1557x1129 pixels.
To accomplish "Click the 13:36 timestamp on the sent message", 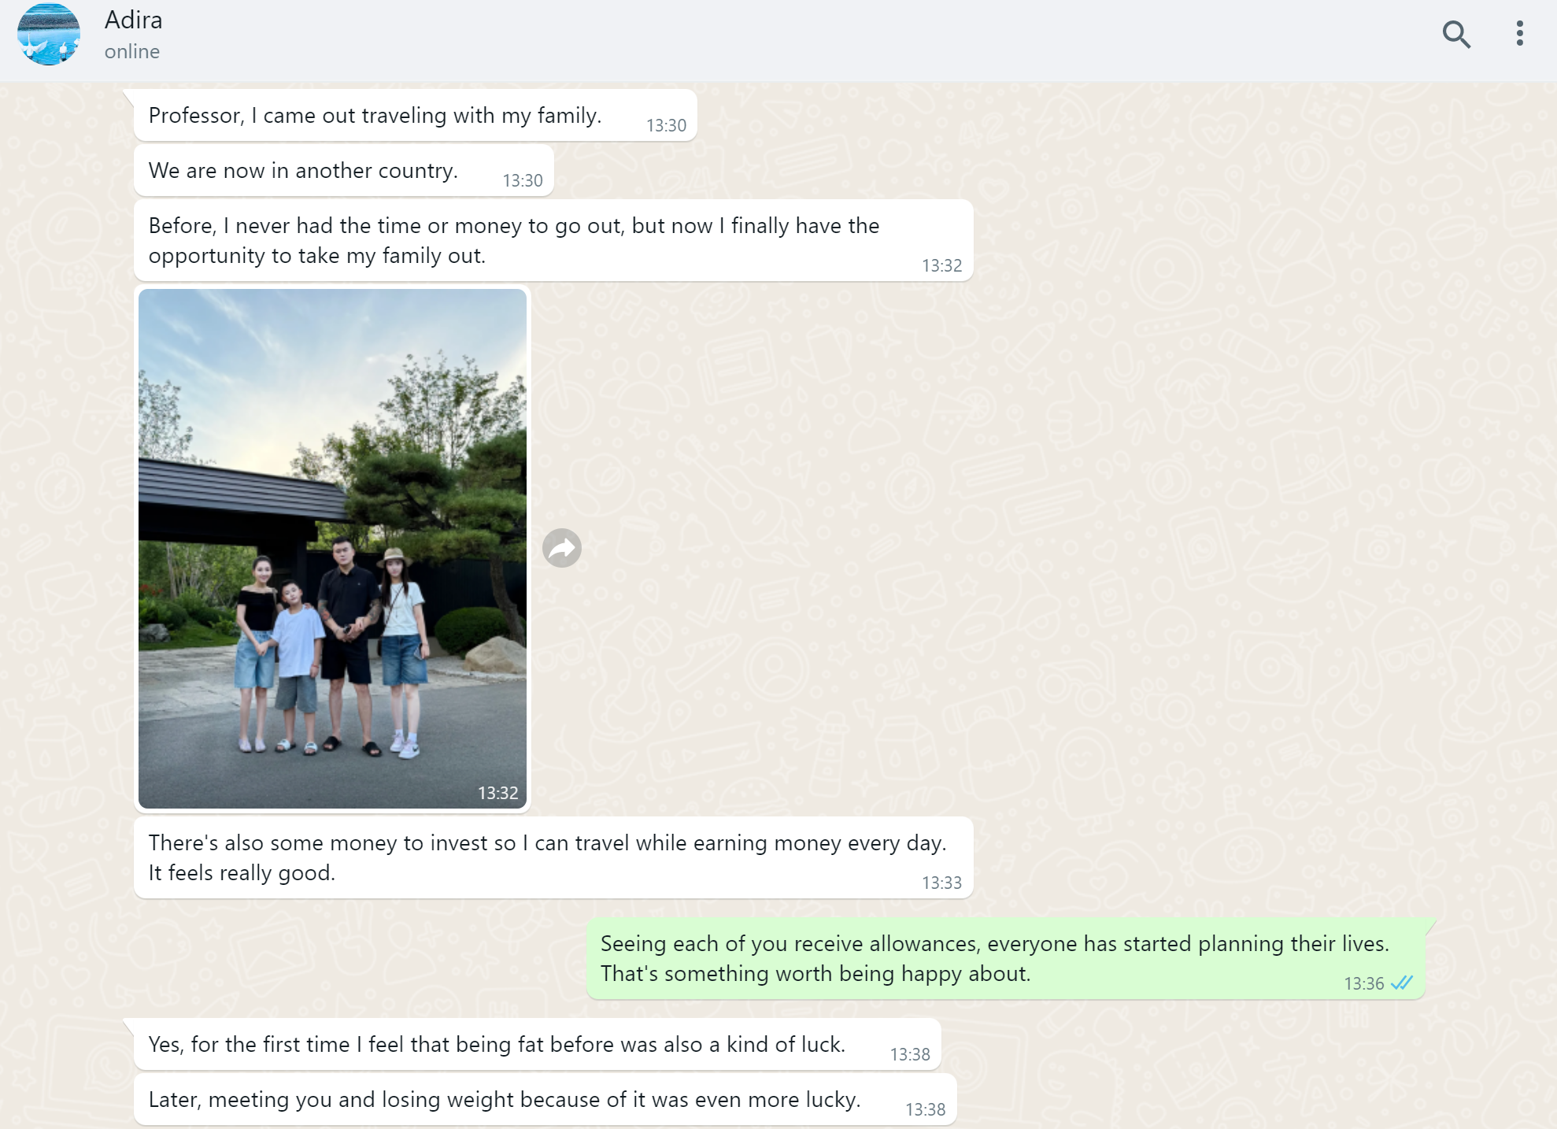I will (x=1364, y=983).
